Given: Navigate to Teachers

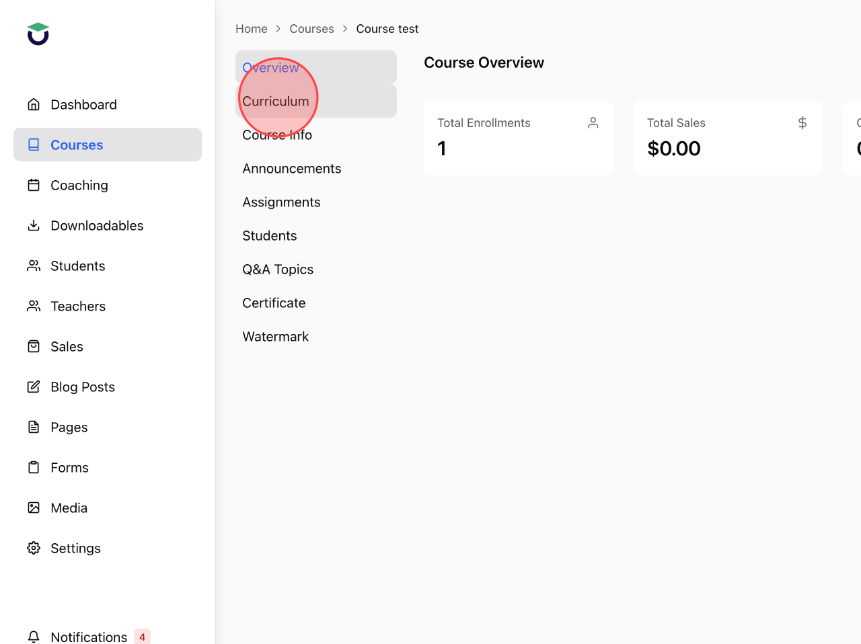Looking at the screenshot, I should point(108,306).
